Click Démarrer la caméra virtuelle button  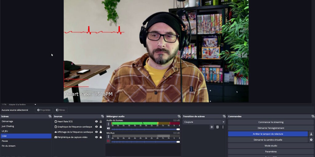click(268, 140)
